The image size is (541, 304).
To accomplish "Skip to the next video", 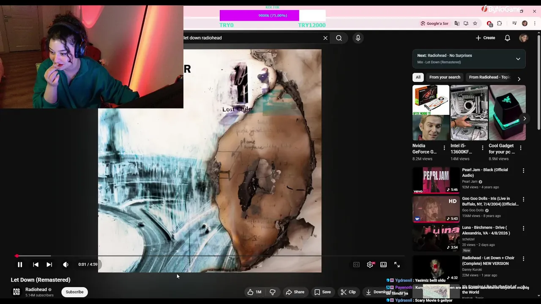I will click(x=49, y=265).
